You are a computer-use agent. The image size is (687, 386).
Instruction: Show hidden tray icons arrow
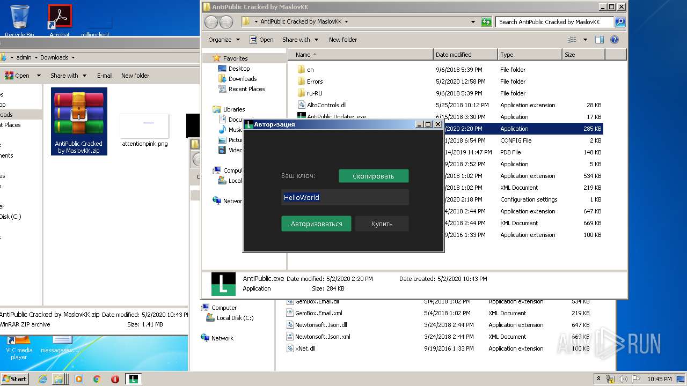click(598, 378)
